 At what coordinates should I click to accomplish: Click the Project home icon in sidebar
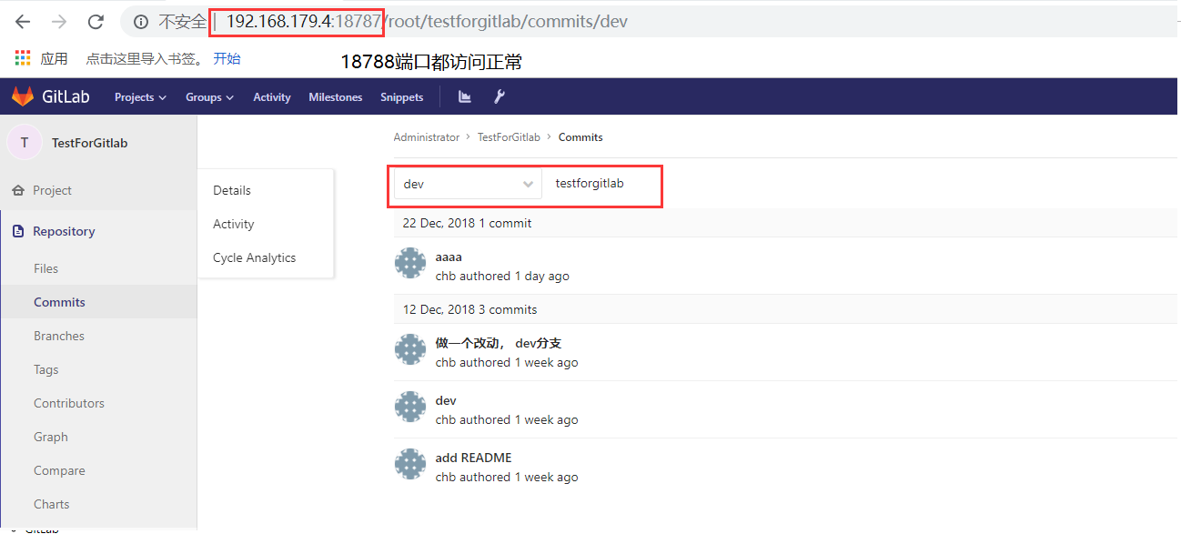(17, 190)
